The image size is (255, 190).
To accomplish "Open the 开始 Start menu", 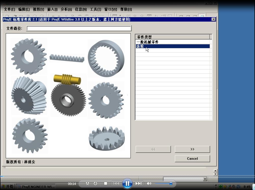I will click(8, 187).
